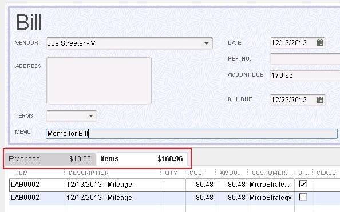Click the Address text box
Viewport: 340px width, 212px height.
[99, 81]
